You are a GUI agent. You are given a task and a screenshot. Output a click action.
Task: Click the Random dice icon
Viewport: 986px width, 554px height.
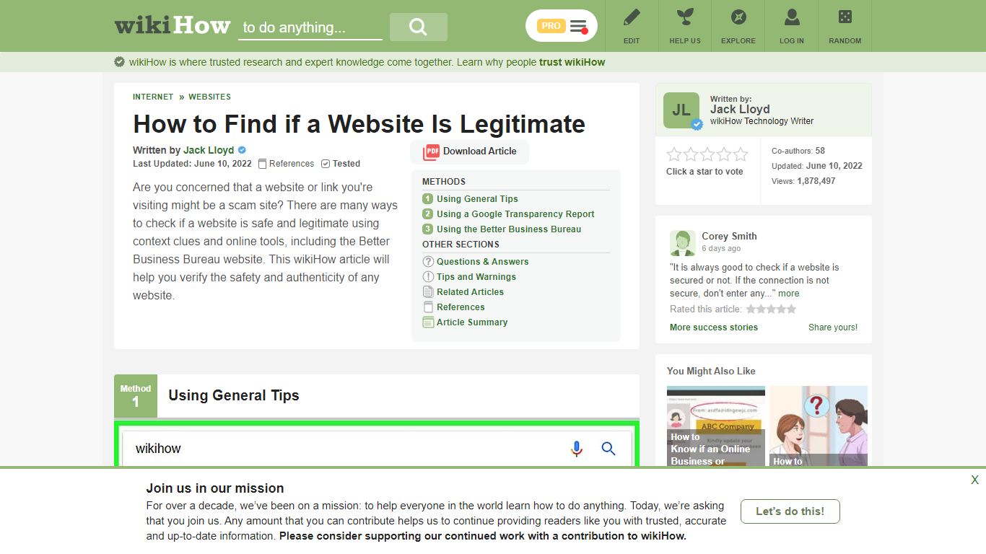tap(845, 17)
